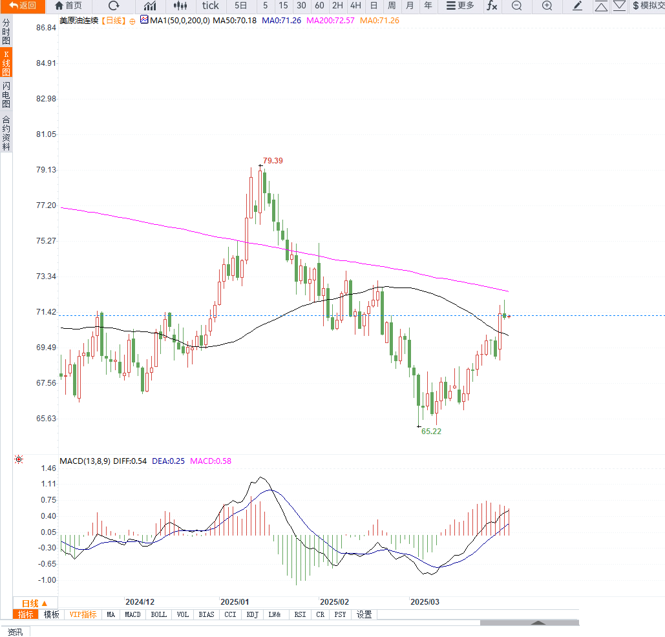Zoom out the chart with minus magnifier
This screenshot has width=665, height=637.
tap(516, 6)
